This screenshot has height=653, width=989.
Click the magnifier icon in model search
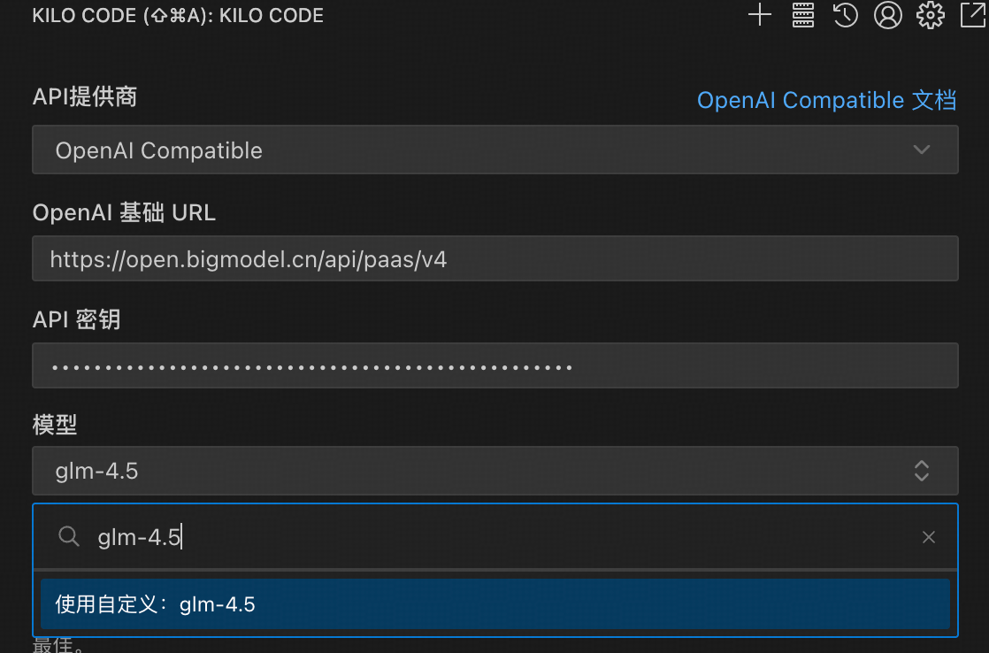pyautogui.click(x=69, y=537)
